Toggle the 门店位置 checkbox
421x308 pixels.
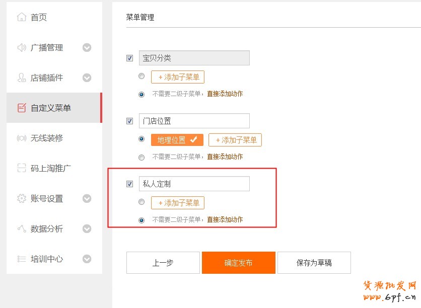point(130,121)
